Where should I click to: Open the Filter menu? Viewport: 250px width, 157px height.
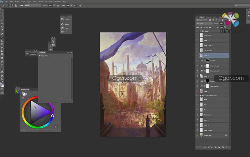[x=41, y=2]
